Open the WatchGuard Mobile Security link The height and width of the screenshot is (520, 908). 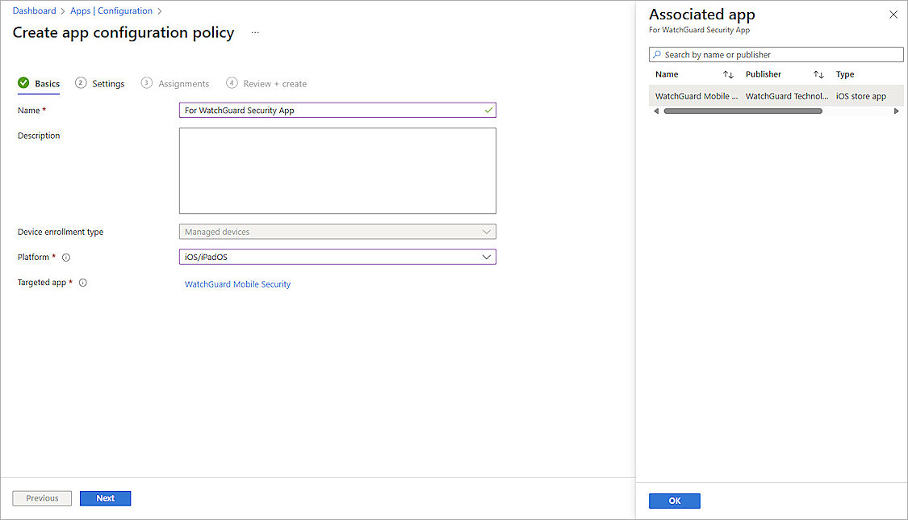(x=237, y=284)
